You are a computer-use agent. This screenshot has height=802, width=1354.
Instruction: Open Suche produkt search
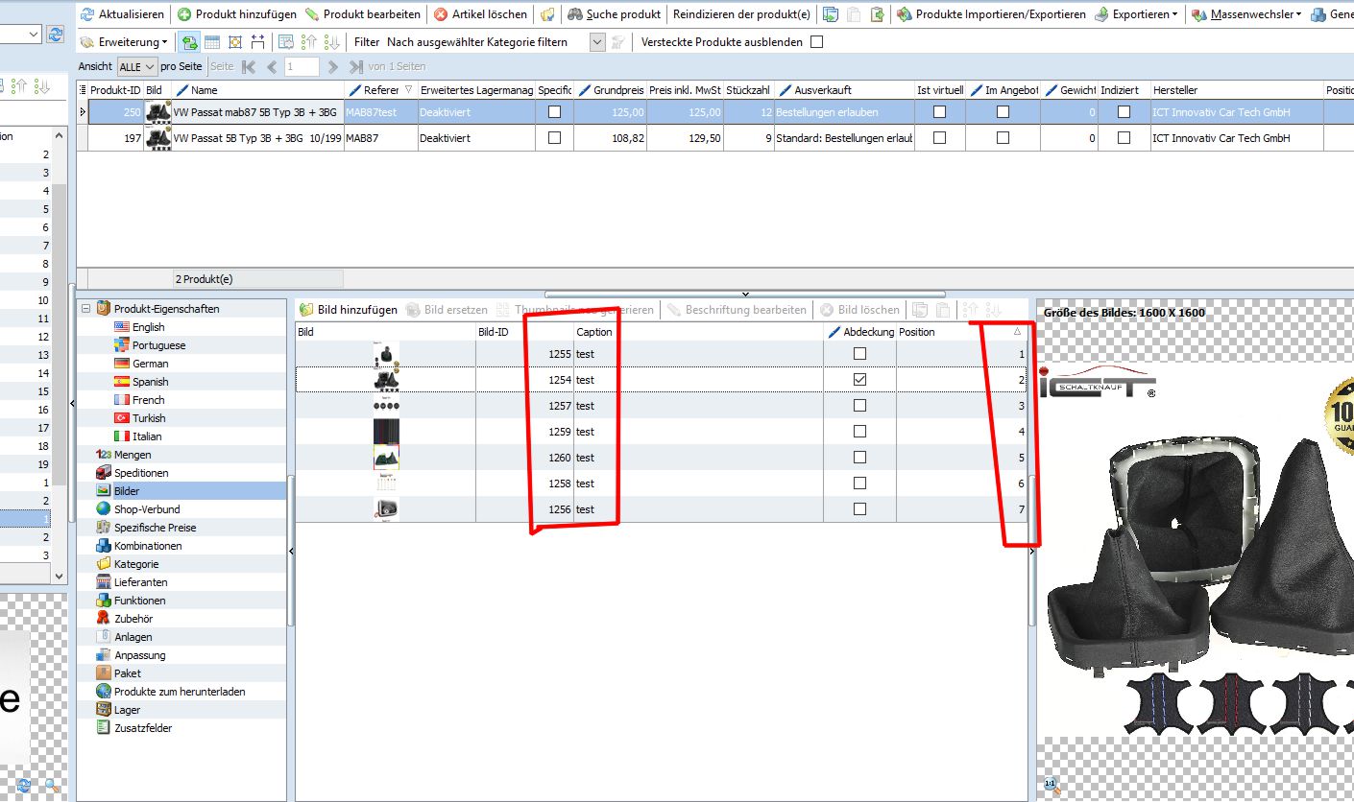[615, 14]
